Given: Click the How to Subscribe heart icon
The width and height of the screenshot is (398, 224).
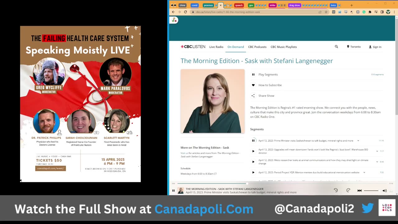Looking at the screenshot, I should [x=253, y=85].
